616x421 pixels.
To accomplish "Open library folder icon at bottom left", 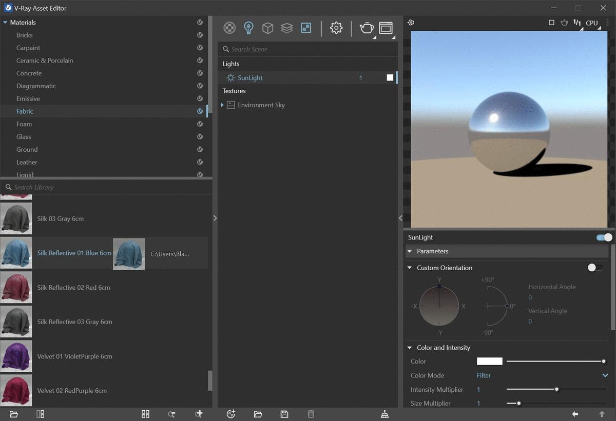I will (14, 414).
